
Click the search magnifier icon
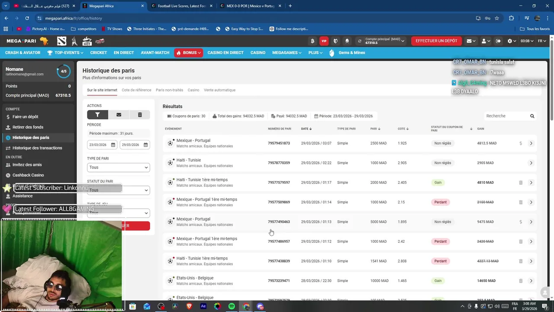click(532, 116)
